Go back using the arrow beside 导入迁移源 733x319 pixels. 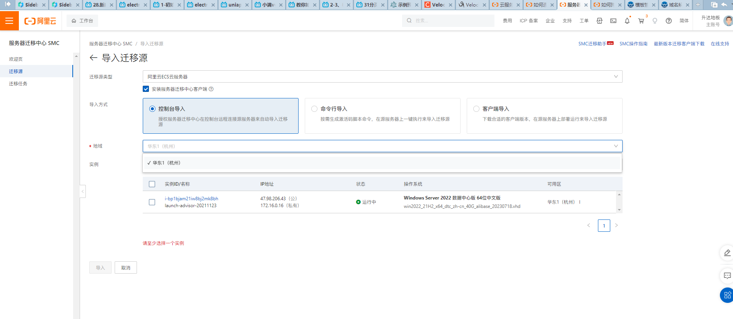point(93,58)
